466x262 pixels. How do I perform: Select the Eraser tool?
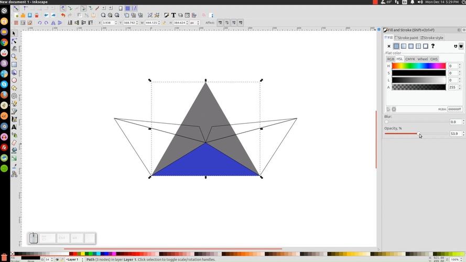click(x=14, y=143)
